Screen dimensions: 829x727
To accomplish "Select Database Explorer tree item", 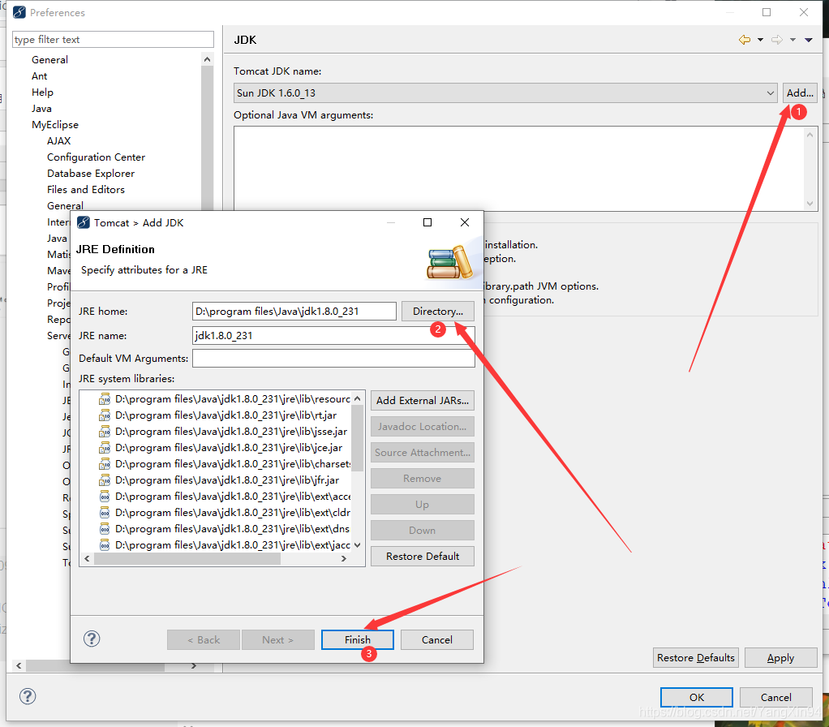I will point(90,174).
